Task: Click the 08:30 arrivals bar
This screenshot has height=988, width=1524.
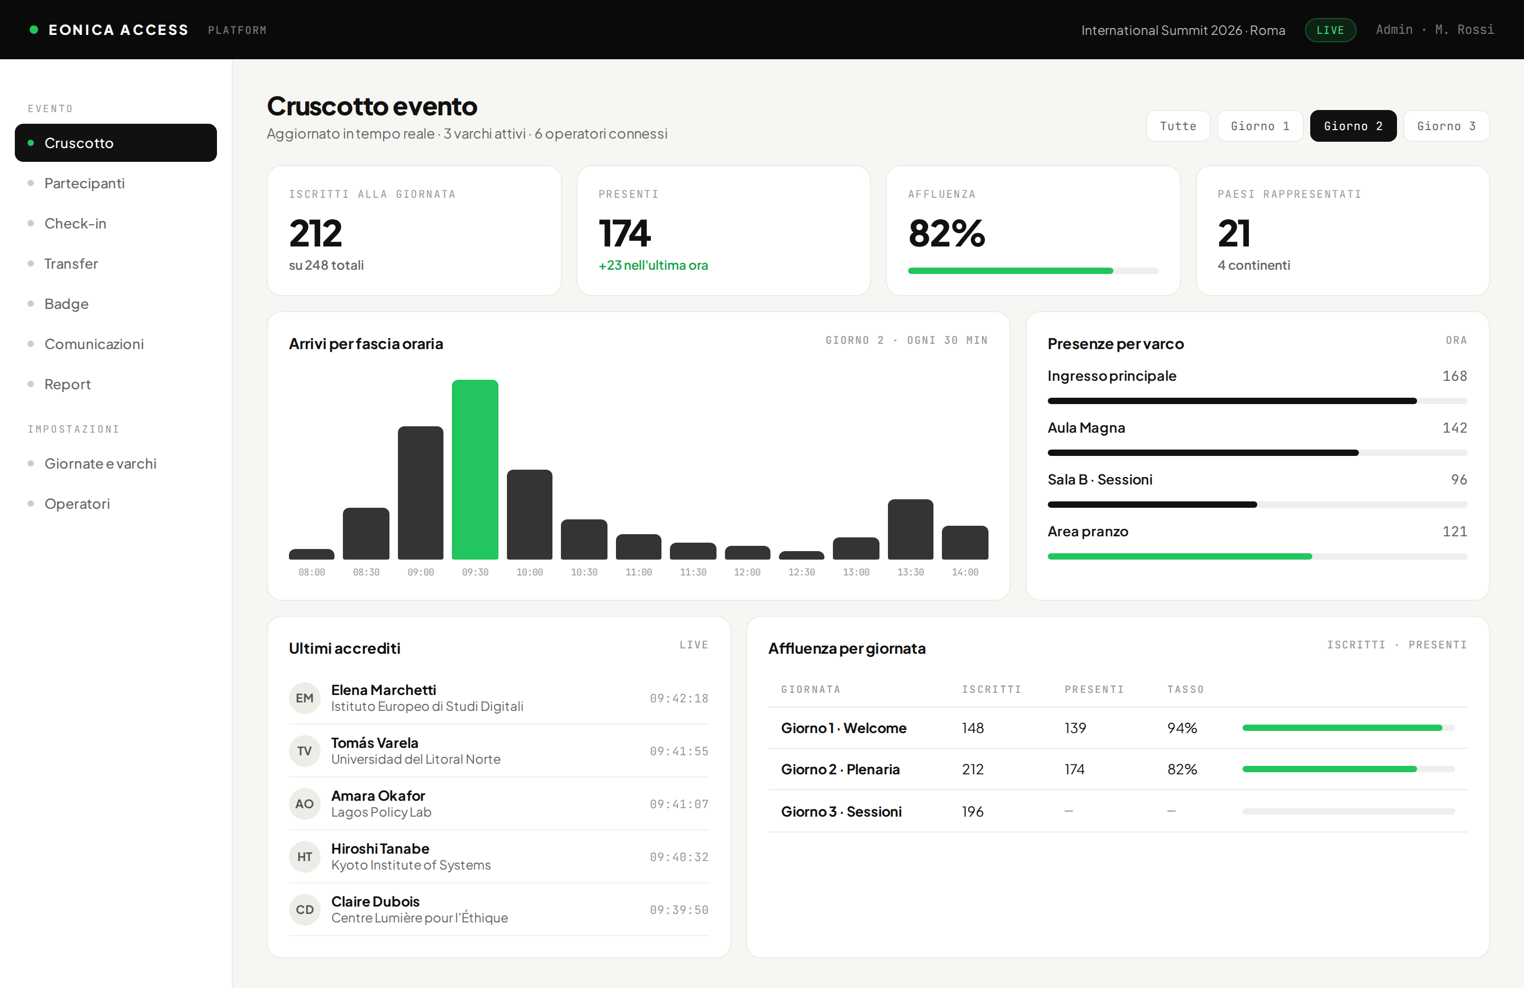Action: pos(366,534)
